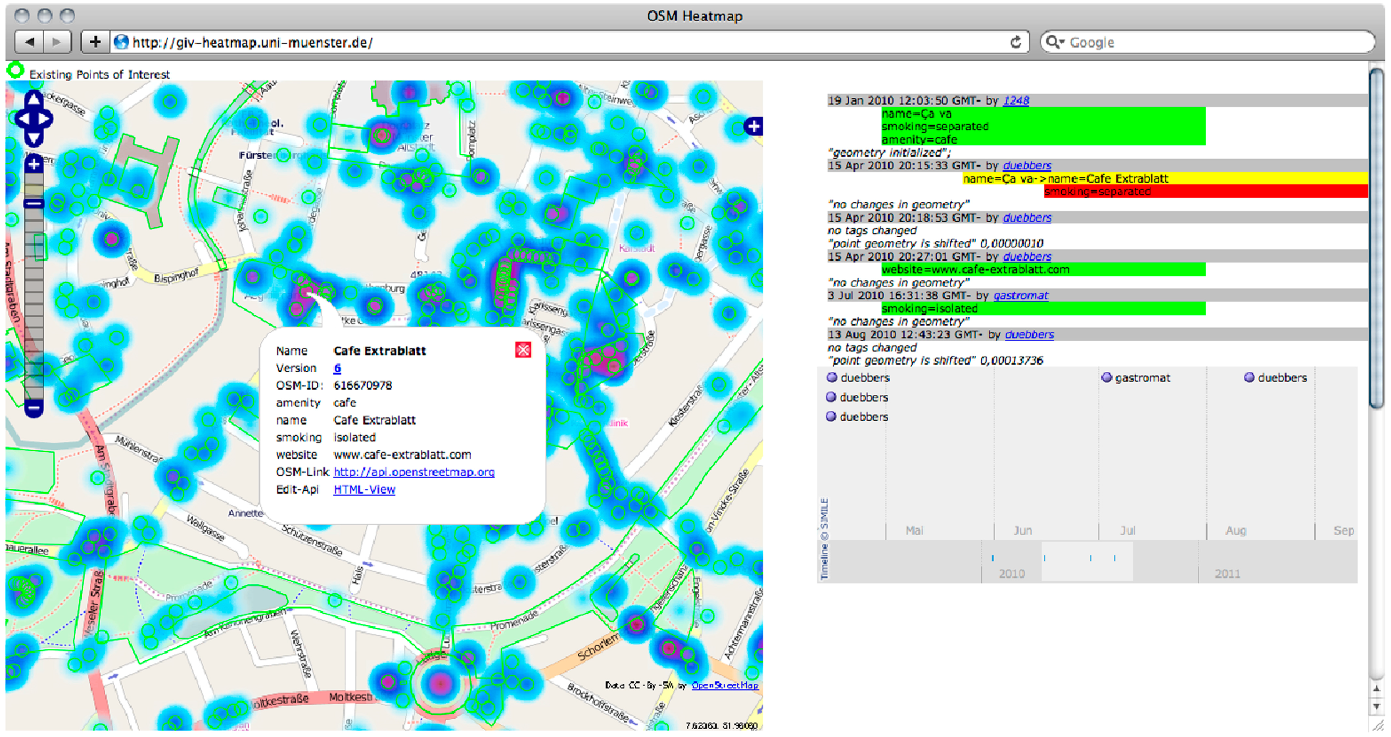
Task: Toggle Existing Points of Interest green circle
Action: pyautogui.click(x=16, y=70)
